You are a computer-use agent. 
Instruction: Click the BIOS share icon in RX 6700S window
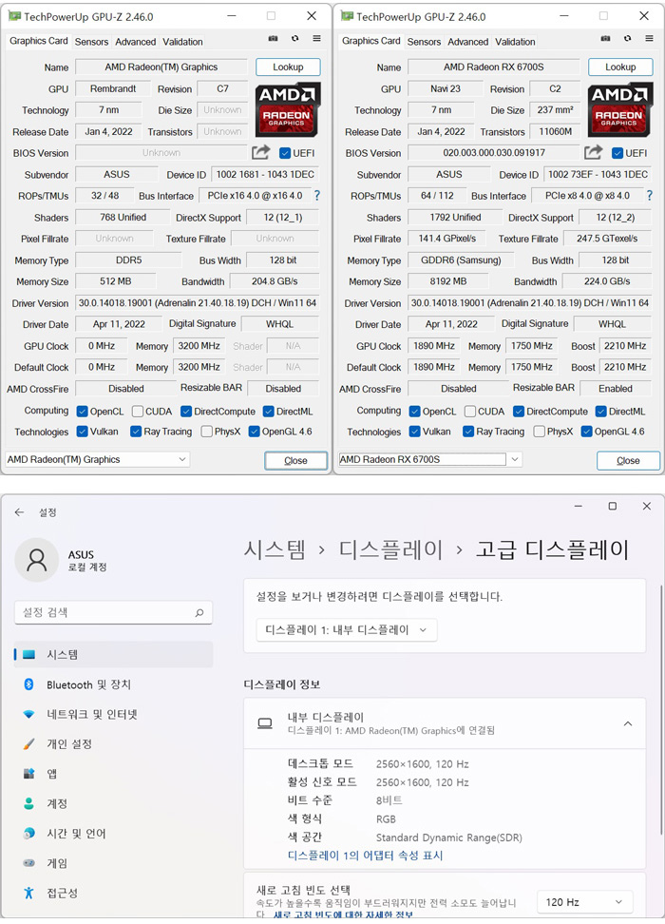[593, 153]
